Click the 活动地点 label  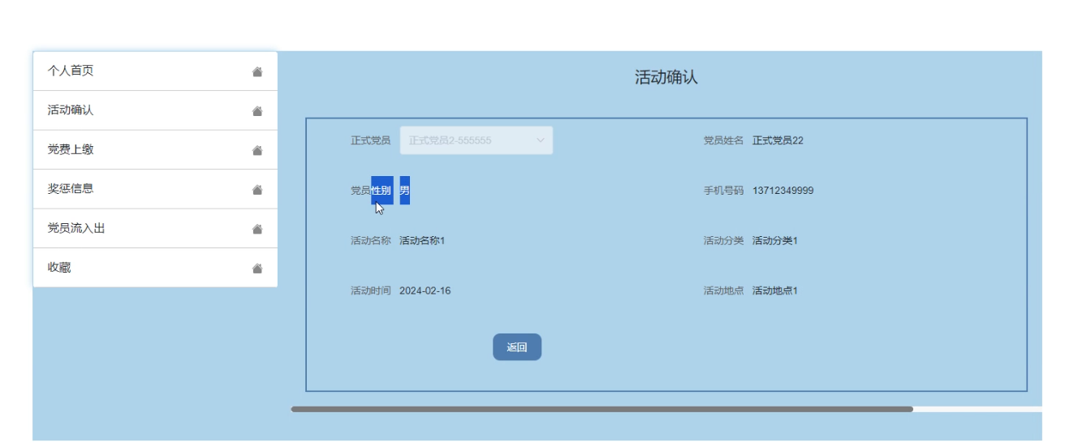pos(723,291)
